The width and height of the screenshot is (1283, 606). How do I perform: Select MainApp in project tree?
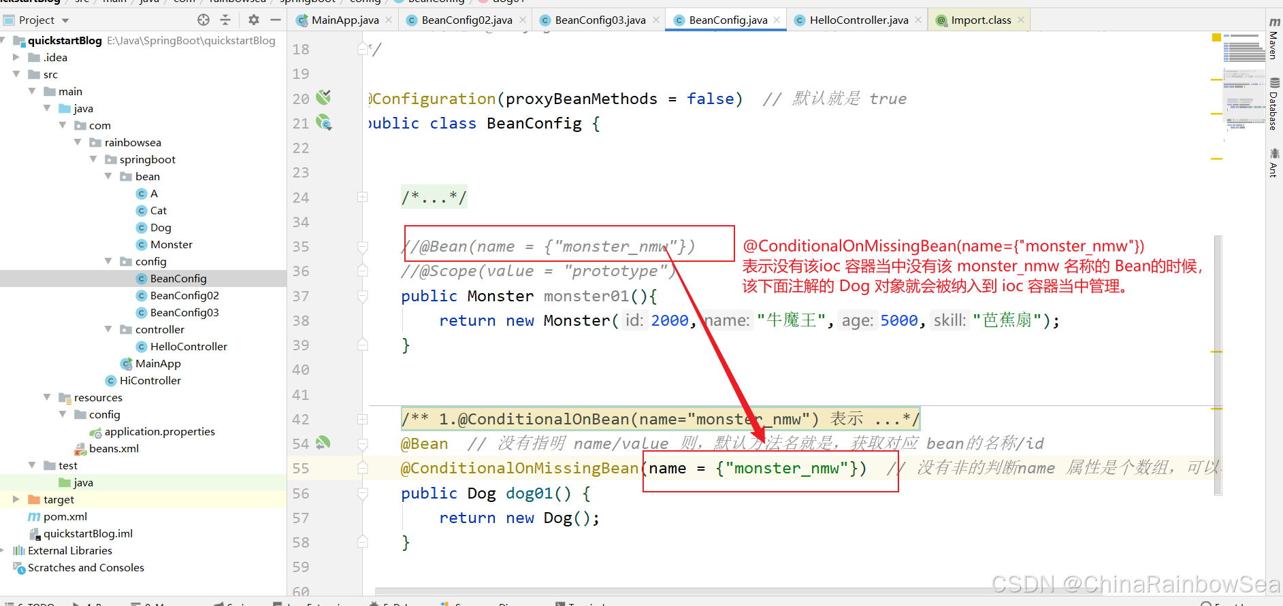[x=150, y=363]
